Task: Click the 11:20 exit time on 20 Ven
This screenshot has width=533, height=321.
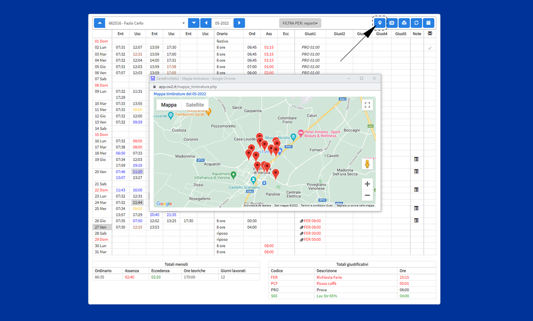Action: pos(137,172)
